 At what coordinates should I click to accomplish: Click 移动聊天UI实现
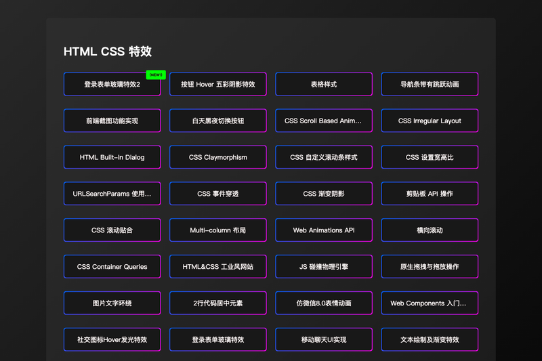point(324,339)
